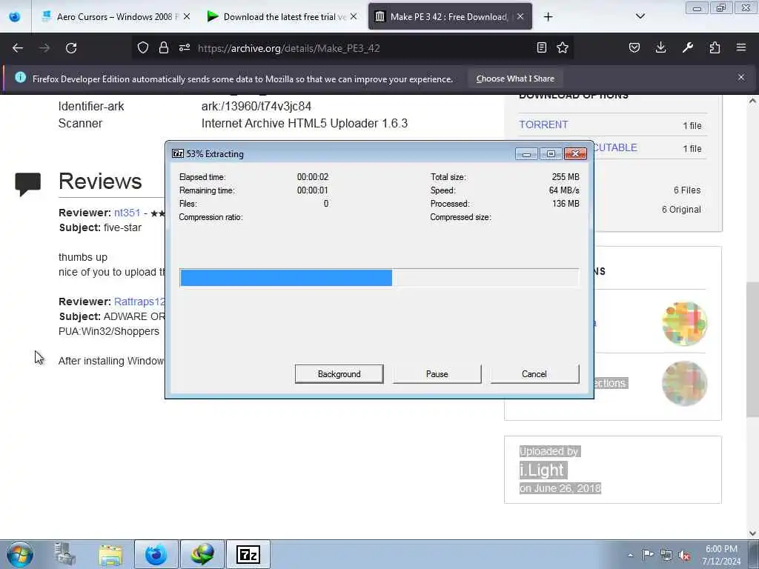The height and width of the screenshot is (569, 759).
Task: Go back to previous page in Firefox
Action: click(18, 48)
